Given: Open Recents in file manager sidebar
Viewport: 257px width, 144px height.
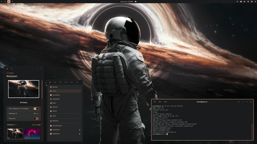Looking at the screenshot, I should click(65, 87).
